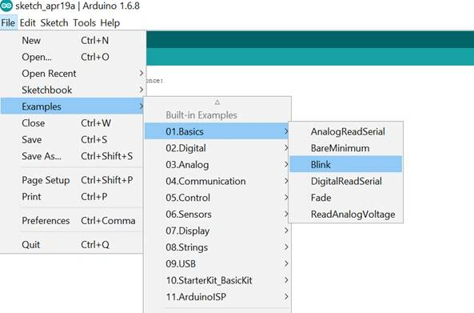
Task: Choose Save As... in the File menu
Action: [72, 156]
